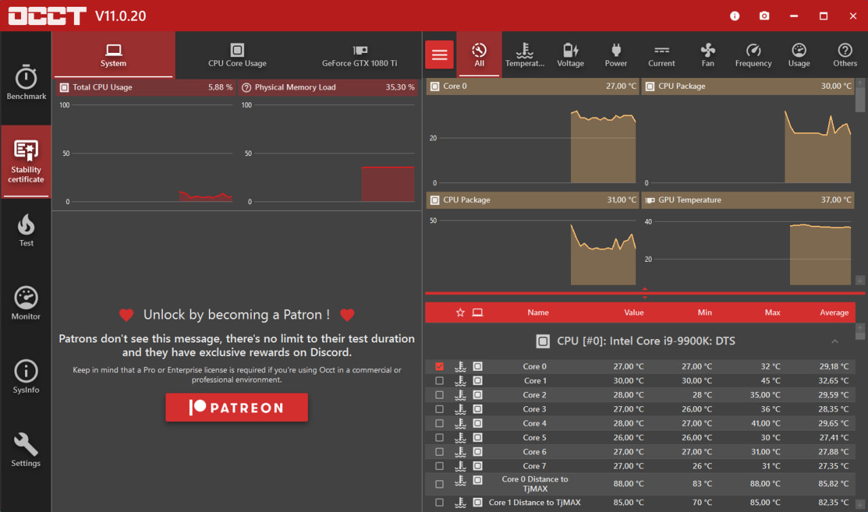The image size is (868, 512).
Task: Take a screenshot with the camera icon
Action: click(x=764, y=16)
